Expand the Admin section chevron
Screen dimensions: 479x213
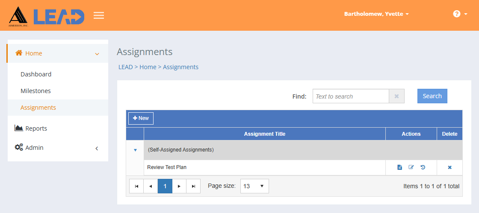coord(97,149)
